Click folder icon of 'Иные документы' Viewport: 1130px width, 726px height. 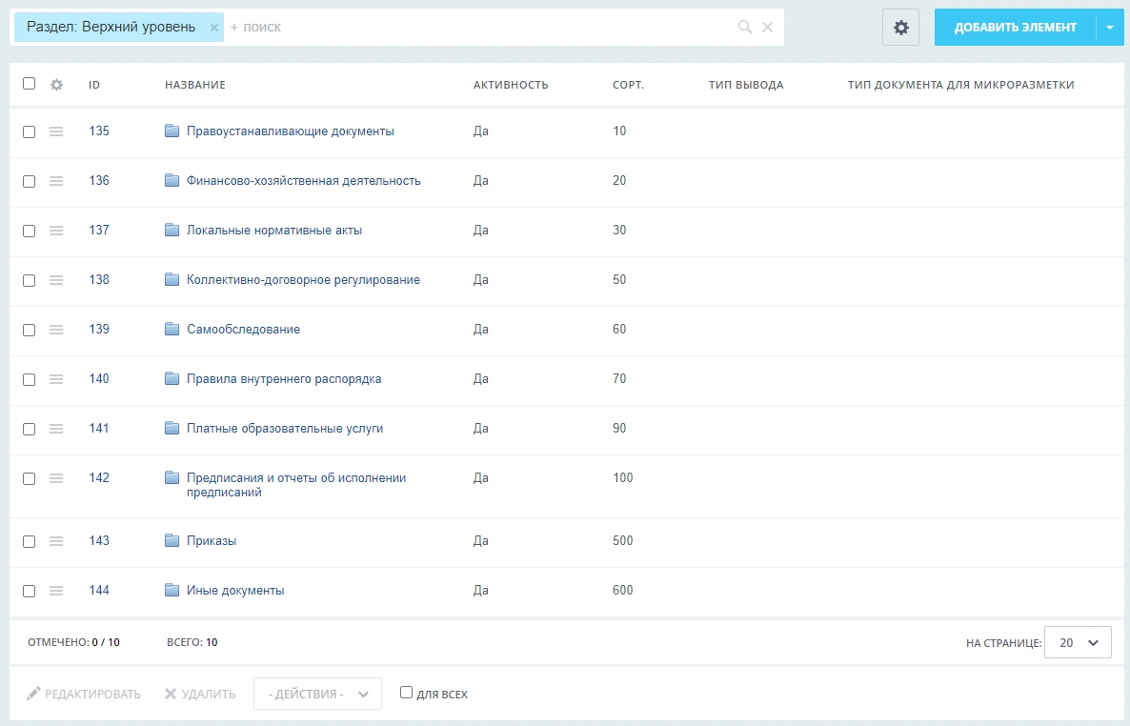pyautogui.click(x=172, y=590)
